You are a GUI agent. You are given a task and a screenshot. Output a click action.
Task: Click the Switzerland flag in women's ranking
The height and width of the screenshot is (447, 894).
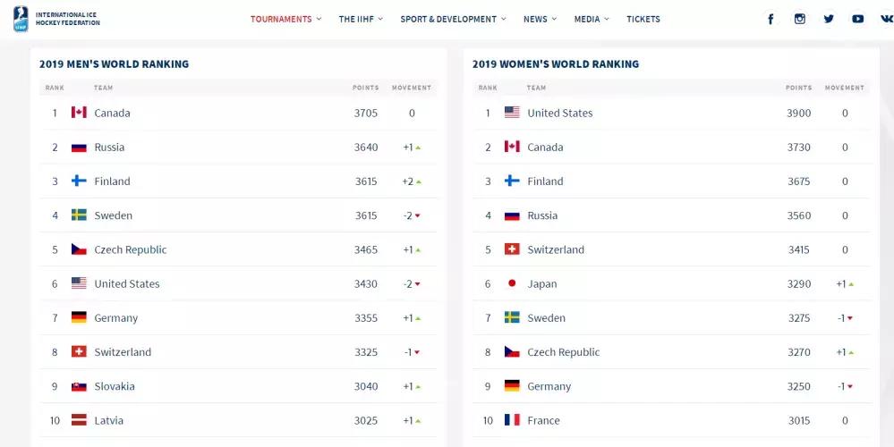(x=512, y=249)
